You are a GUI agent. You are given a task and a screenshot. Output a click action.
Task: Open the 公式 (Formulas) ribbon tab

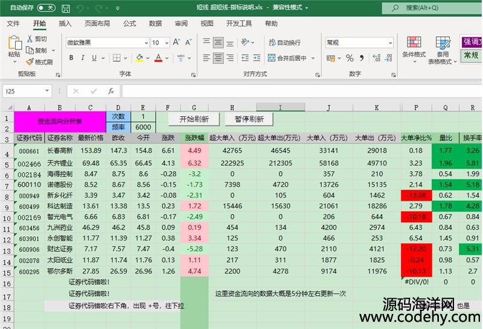(x=129, y=23)
